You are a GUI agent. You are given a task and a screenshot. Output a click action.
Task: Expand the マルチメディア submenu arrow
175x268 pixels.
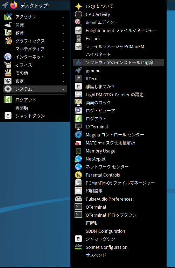63,49
